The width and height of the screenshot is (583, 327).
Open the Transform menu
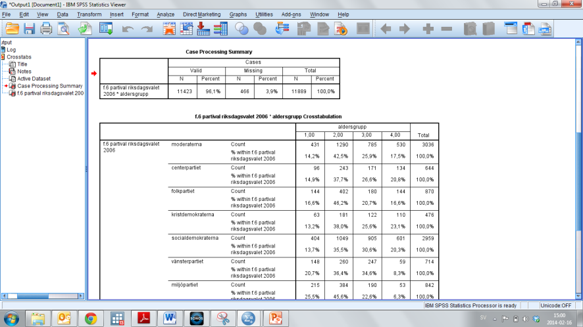(89, 14)
